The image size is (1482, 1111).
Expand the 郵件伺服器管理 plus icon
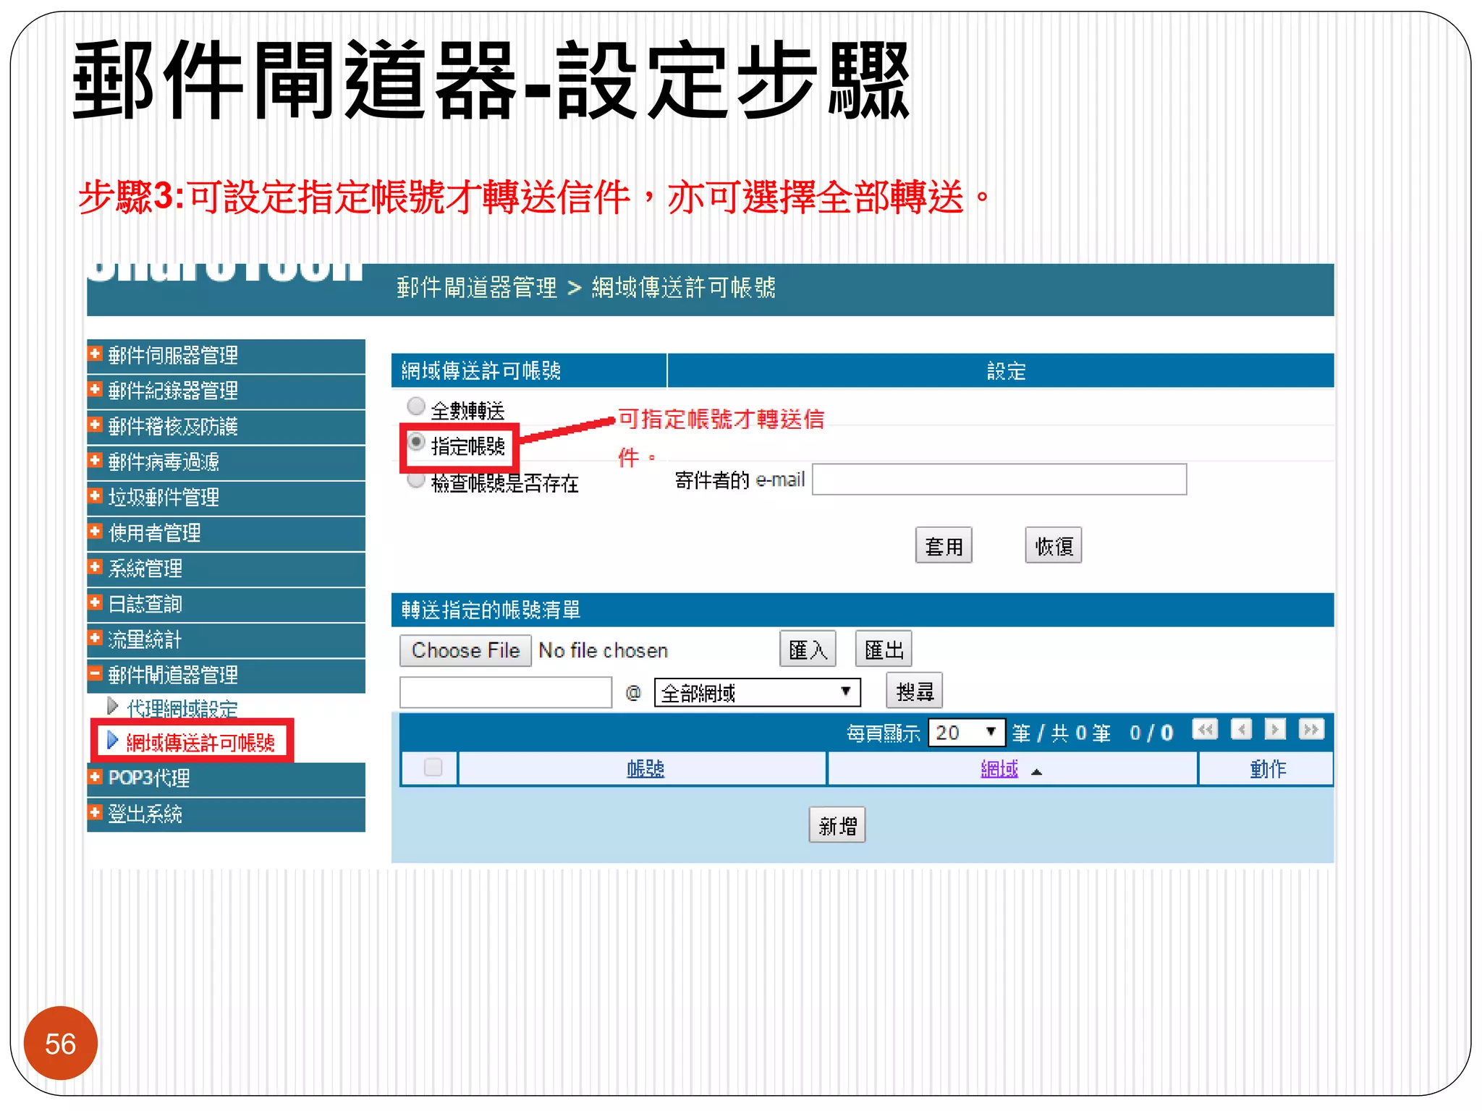[x=95, y=354]
